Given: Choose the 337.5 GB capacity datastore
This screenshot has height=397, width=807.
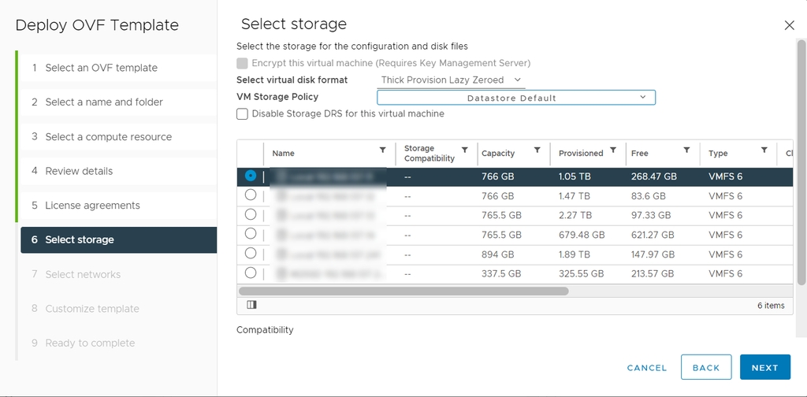Looking at the screenshot, I should (x=251, y=273).
